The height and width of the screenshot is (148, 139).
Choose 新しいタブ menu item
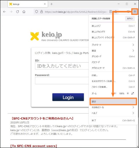click(113, 26)
